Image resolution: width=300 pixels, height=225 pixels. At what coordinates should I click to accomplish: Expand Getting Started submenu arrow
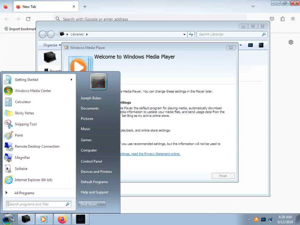(x=71, y=80)
